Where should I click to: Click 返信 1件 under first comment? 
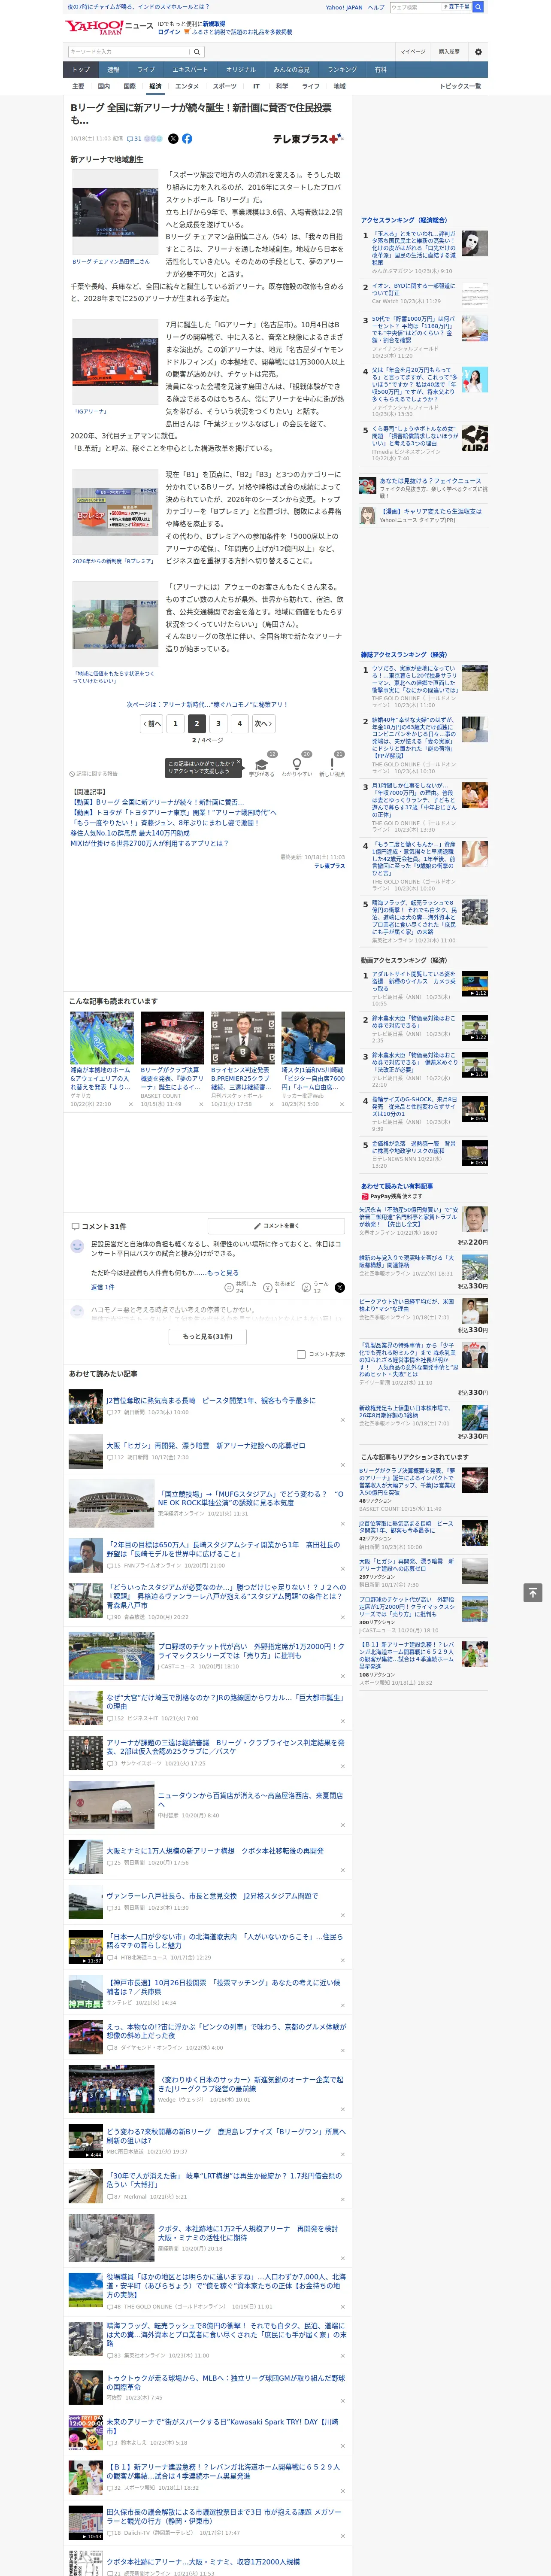point(103,1287)
